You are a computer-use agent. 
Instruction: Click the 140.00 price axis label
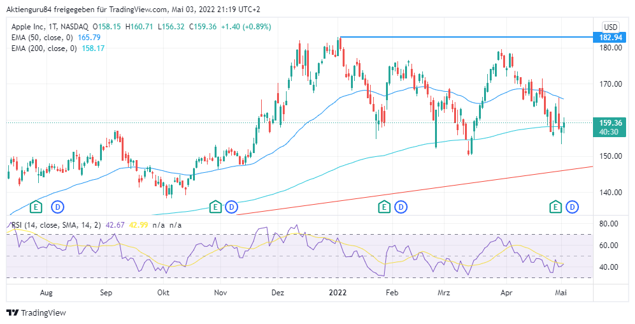[x=611, y=193]
